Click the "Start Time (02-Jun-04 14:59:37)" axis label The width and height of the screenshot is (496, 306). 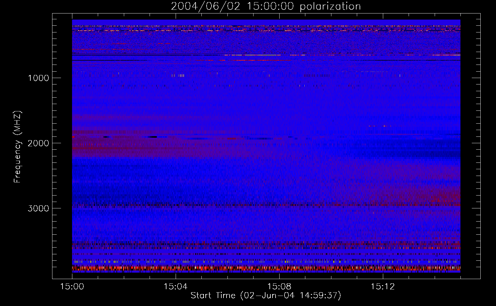point(266,296)
